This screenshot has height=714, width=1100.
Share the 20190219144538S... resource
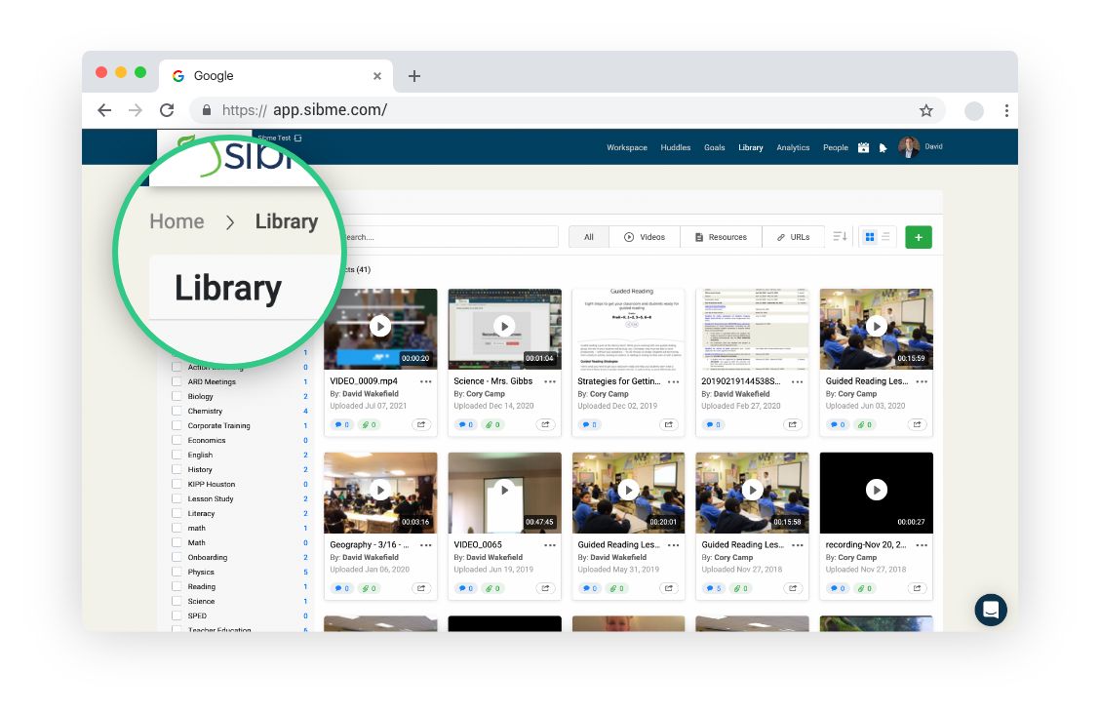pyautogui.click(x=793, y=424)
